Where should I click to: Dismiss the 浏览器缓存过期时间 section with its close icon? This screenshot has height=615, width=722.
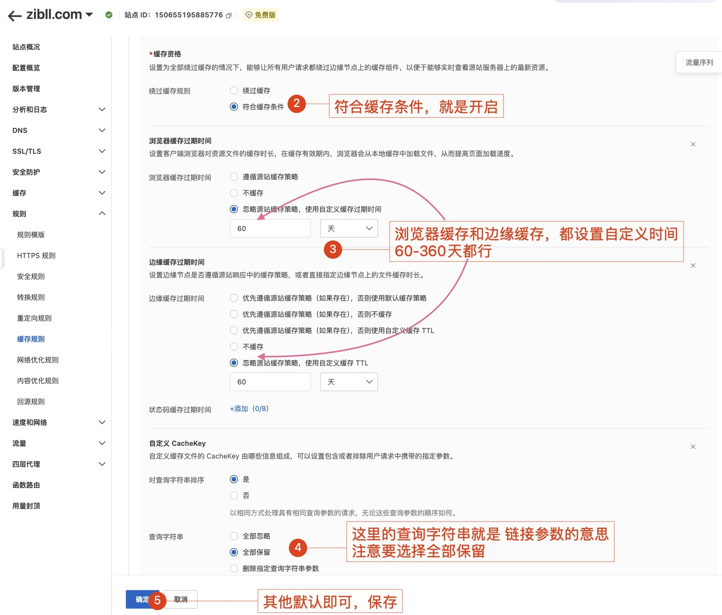tap(693, 144)
